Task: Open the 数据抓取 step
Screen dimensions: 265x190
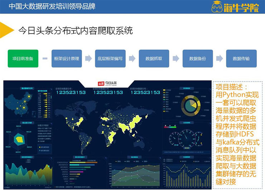Action: 154,59
